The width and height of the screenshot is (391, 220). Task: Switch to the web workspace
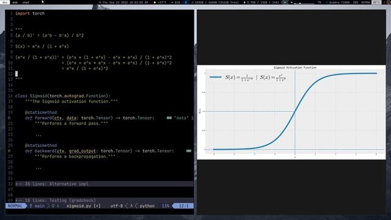point(15,2)
